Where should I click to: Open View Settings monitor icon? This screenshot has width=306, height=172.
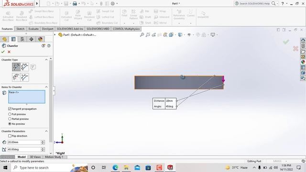pyautogui.click(x=213, y=35)
